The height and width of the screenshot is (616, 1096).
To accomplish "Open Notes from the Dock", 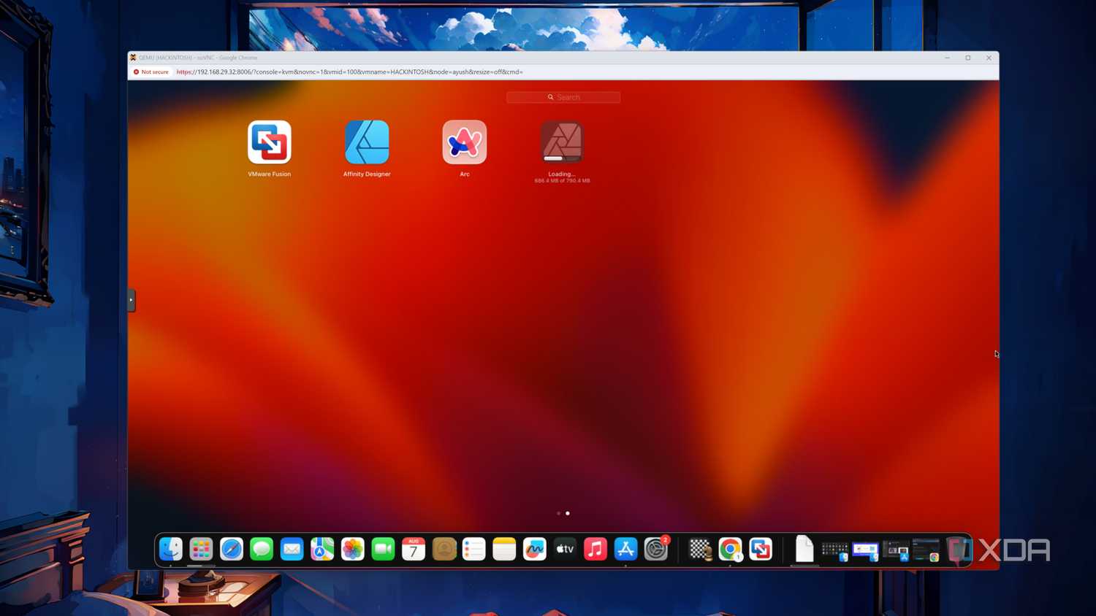I will pos(504,549).
